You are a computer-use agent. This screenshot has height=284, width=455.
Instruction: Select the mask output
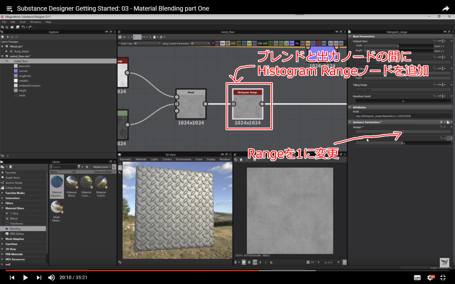22,96
